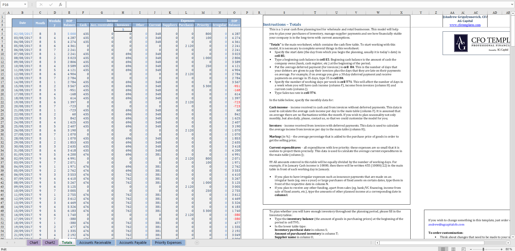Open the Chart sheet tab
The height and width of the screenshot is (251, 515).
pyautogui.click(x=34, y=243)
